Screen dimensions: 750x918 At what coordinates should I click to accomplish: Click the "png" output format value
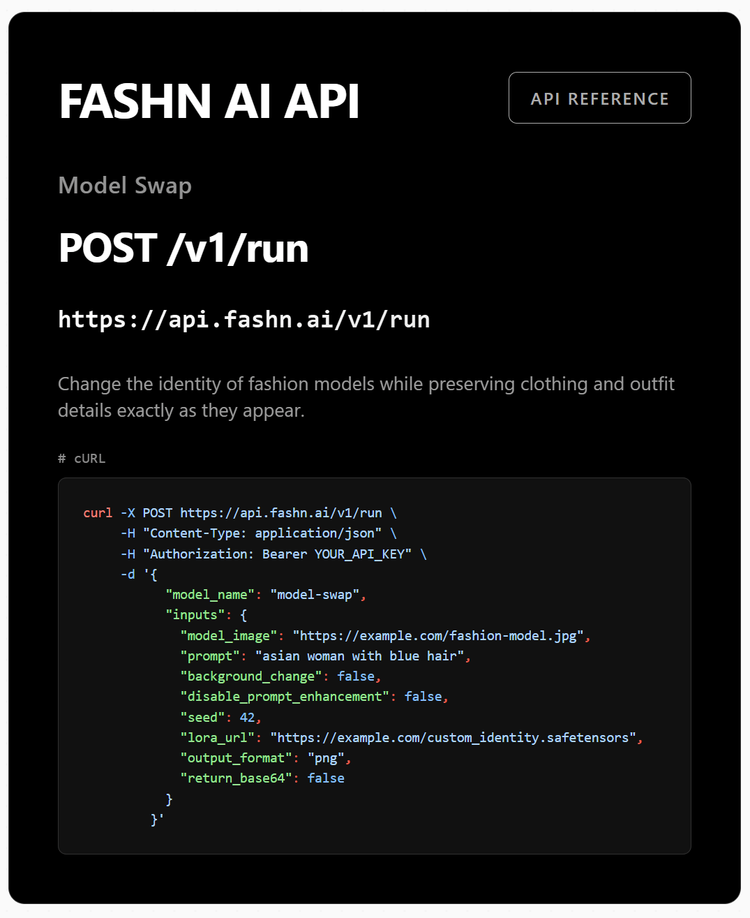[326, 758]
